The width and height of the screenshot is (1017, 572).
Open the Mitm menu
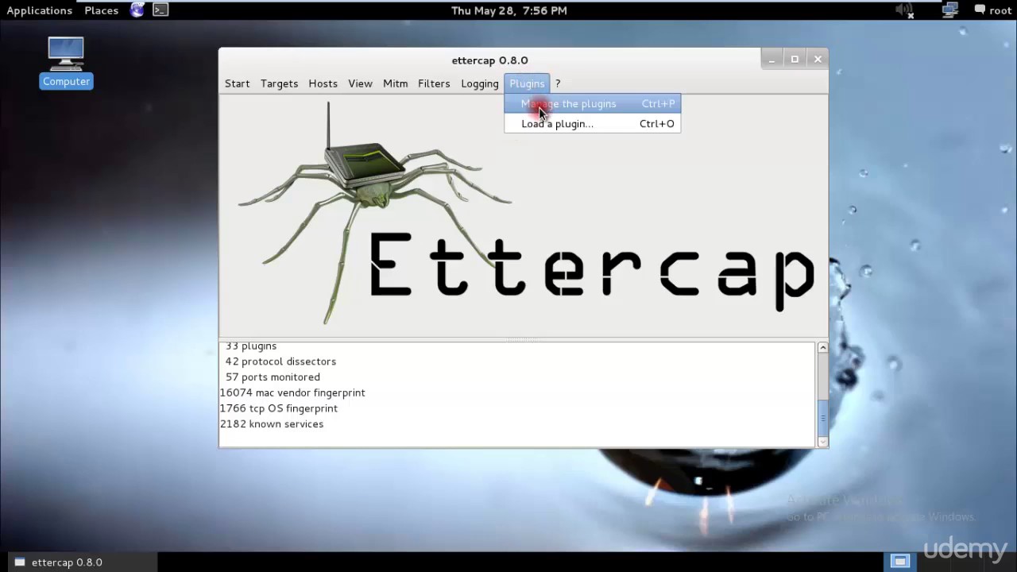[x=395, y=83]
